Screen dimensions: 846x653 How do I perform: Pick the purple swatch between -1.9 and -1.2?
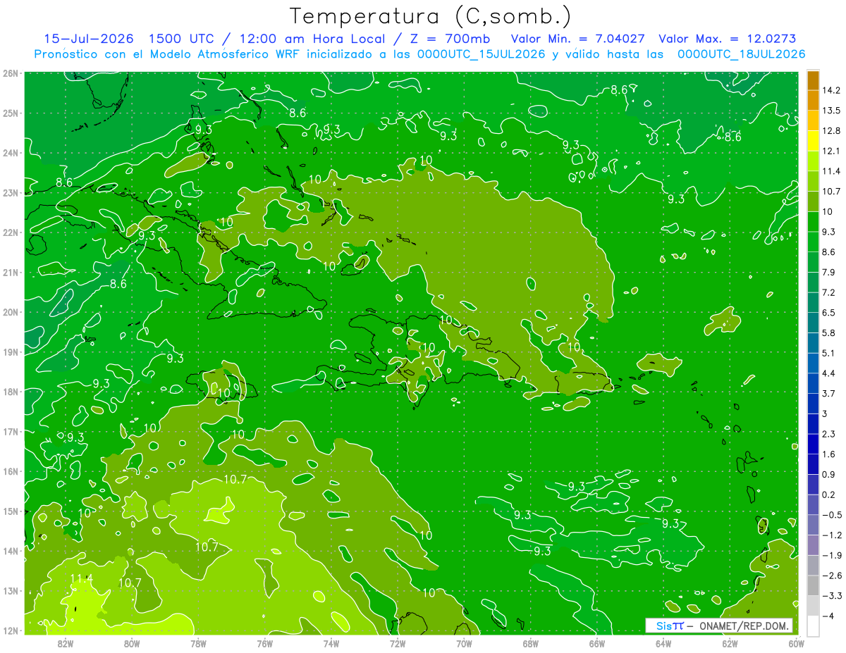click(x=813, y=545)
